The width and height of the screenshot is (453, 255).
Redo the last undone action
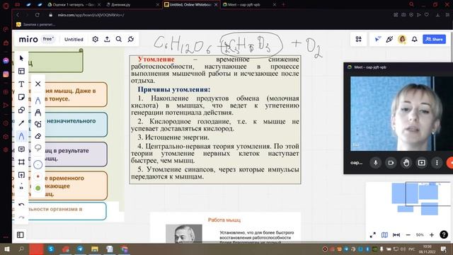(x=21, y=217)
